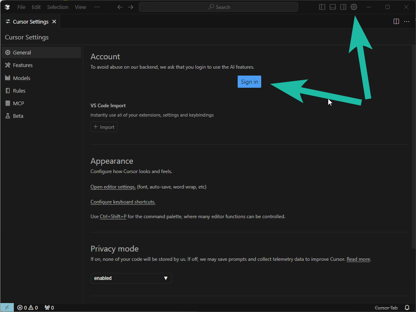Toggle the primary sidebar layout icon
The image size is (416, 312).
[x=322, y=7]
